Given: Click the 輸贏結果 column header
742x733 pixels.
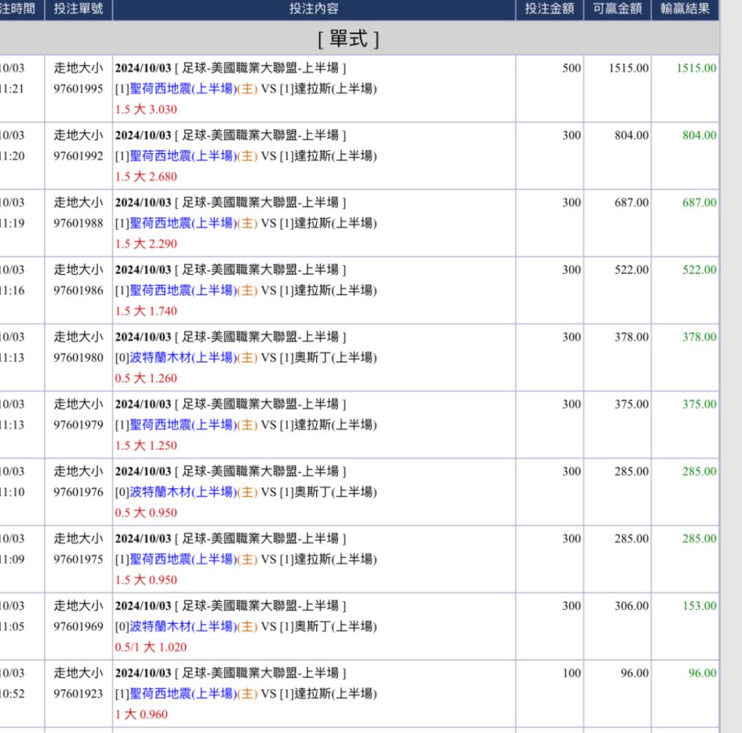Looking at the screenshot, I should click(x=685, y=9).
